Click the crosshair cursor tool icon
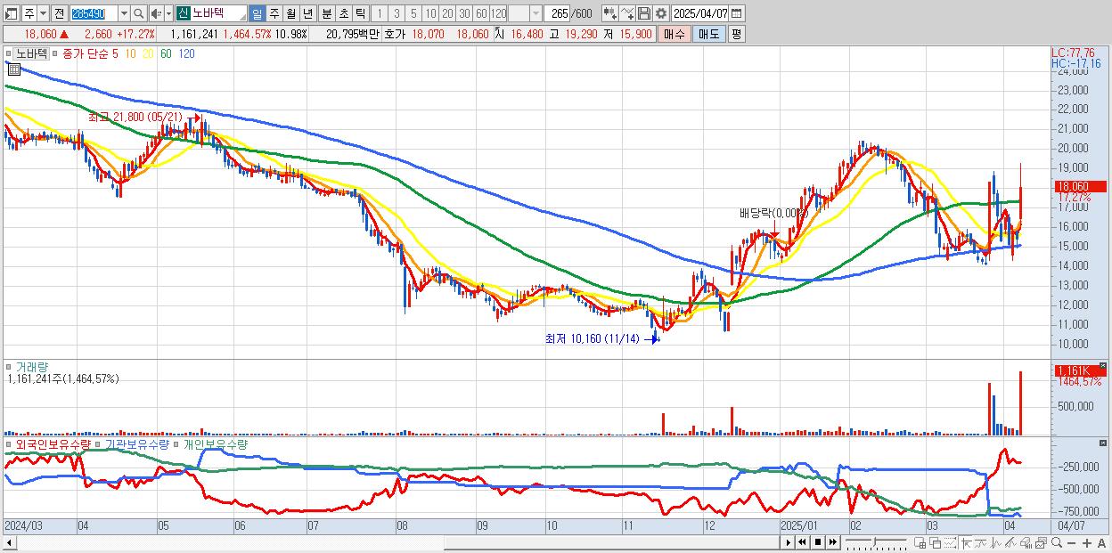This screenshot has height=553, width=1112. pyautogui.click(x=966, y=542)
